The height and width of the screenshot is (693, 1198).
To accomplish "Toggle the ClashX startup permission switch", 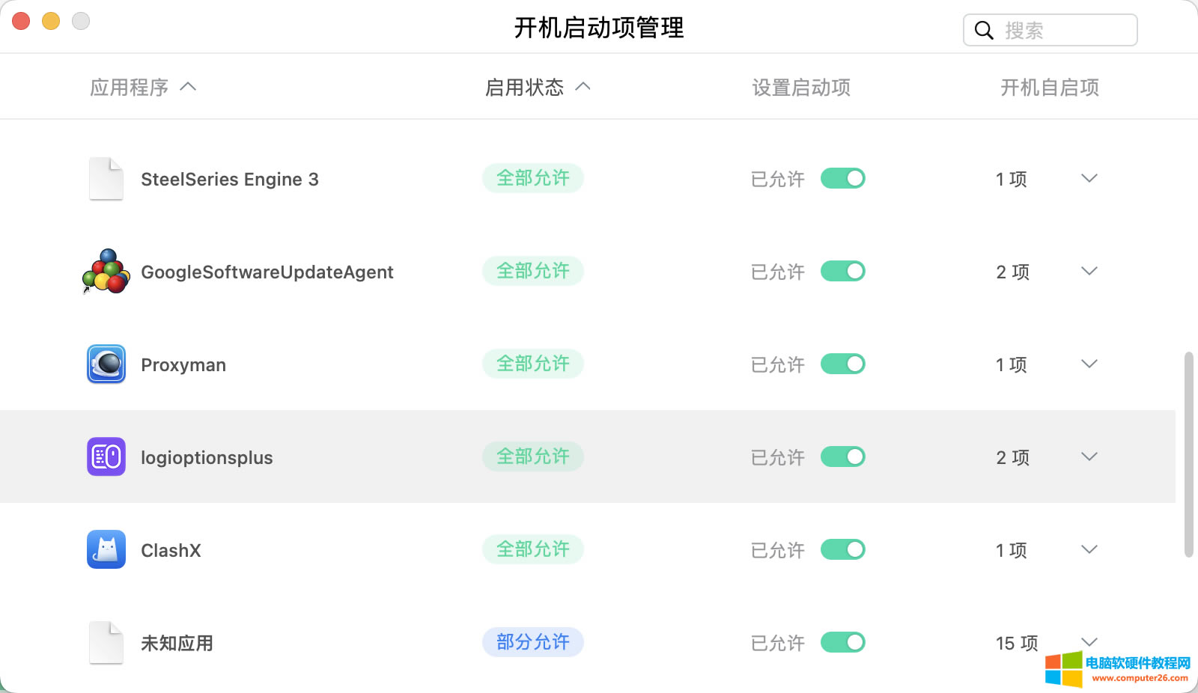I will (x=842, y=550).
